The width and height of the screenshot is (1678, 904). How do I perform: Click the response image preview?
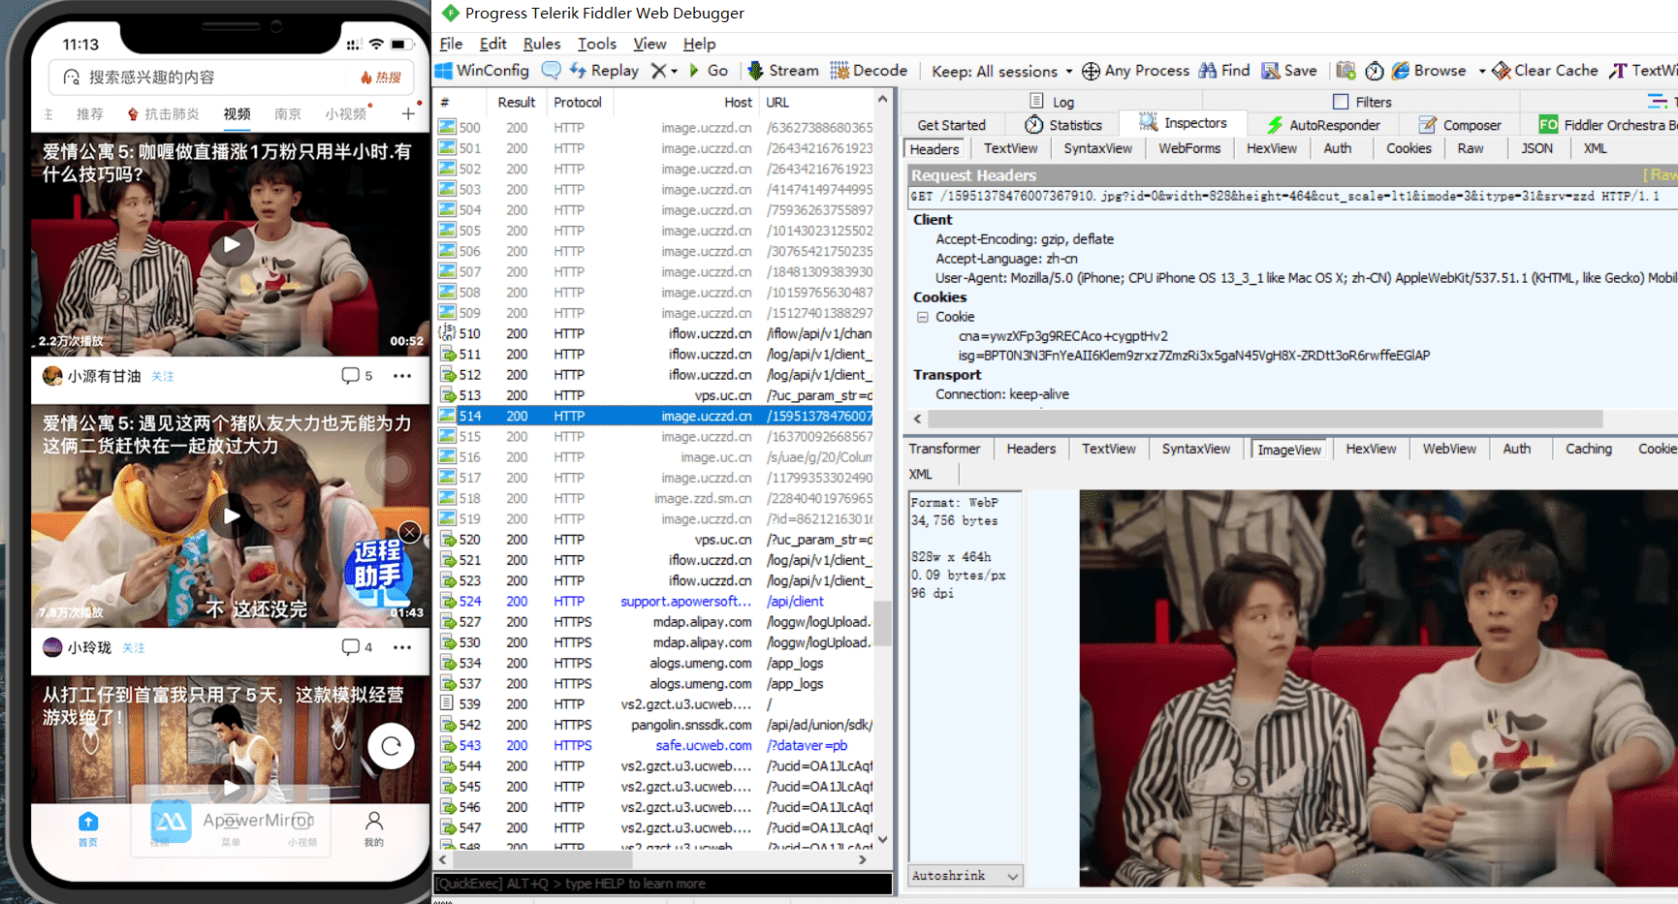click(1377, 688)
